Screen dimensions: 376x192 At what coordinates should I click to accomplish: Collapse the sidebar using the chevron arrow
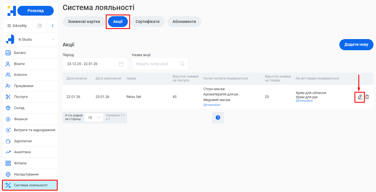tap(52, 25)
